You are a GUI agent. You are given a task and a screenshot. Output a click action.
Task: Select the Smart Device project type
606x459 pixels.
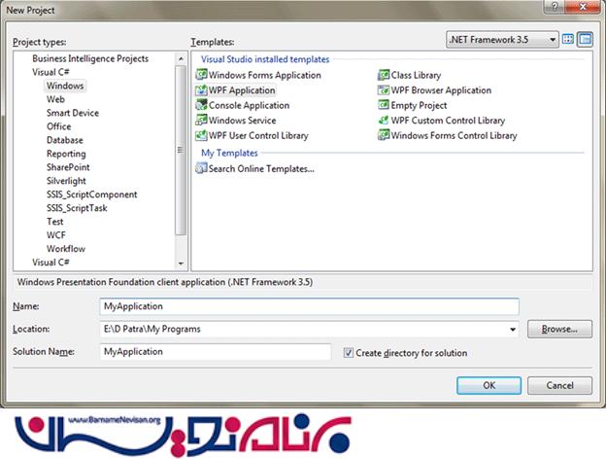pyautogui.click(x=73, y=113)
